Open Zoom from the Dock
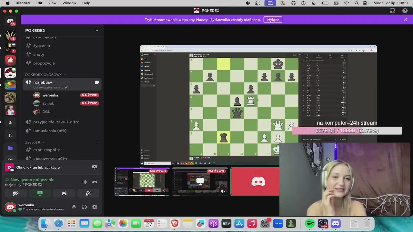Screen dimensions: 413x232 (278, 223)
